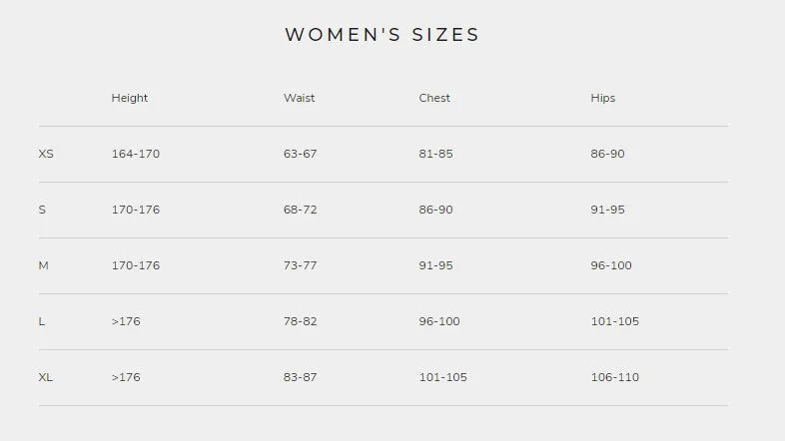The image size is (785, 441).
Task: Select the Chest column header
Action: pyautogui.click(x=434, y=98)
